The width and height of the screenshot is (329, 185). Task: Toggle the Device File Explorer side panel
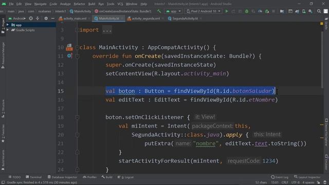coord(326,132)
